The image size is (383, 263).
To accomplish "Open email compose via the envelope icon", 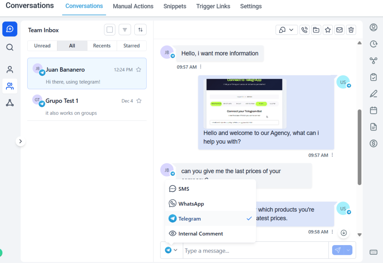I will click(339, 30).
